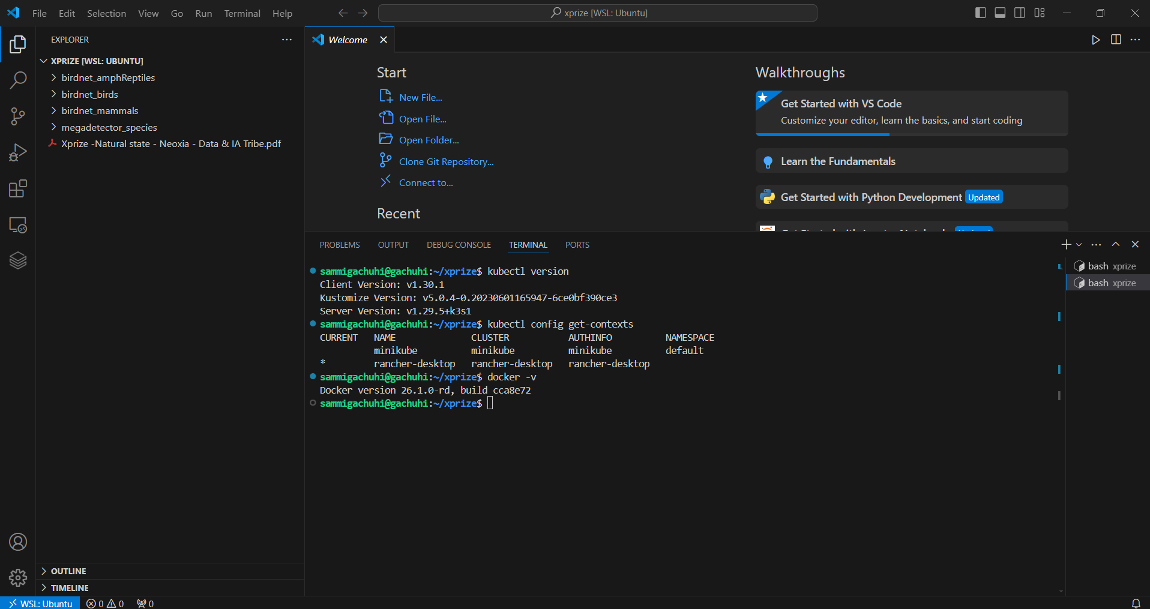Open the stacked-layers icon in activity bar

[18, 260]
